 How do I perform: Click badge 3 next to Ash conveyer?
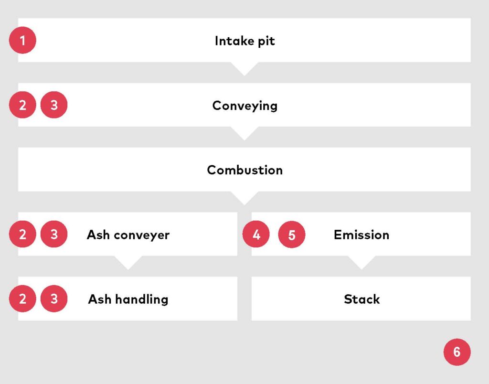click(x=54, y=234)
